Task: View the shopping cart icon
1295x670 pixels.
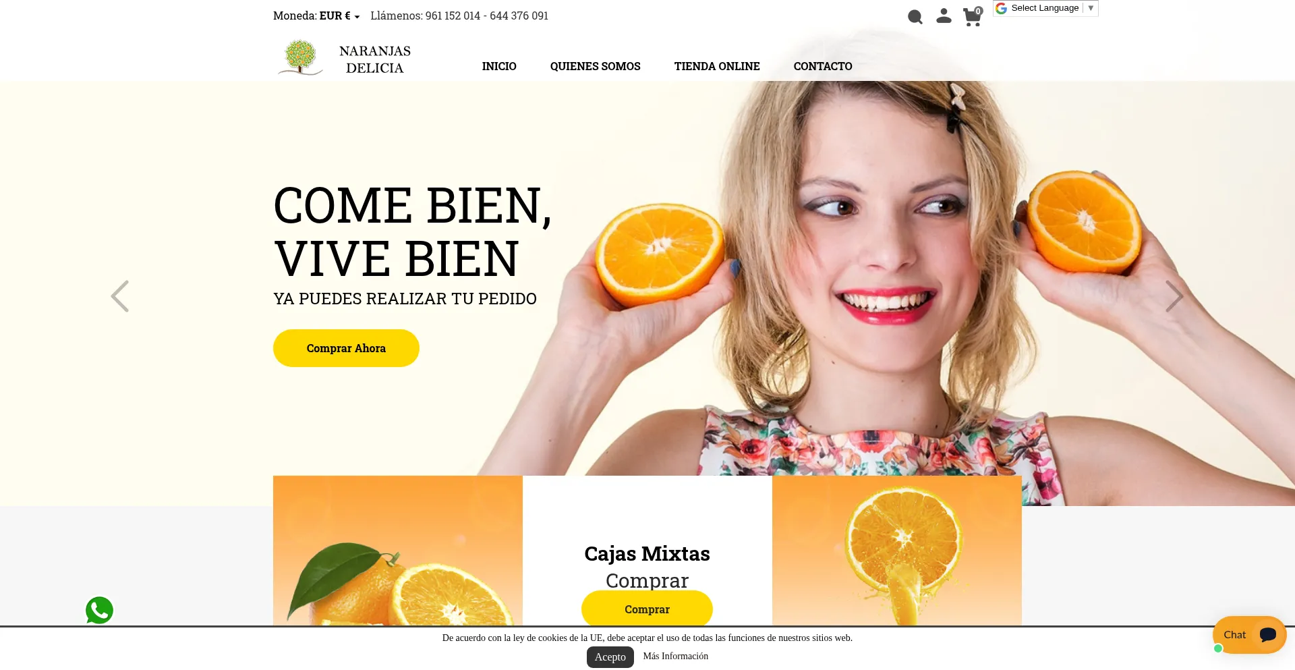Action: (x=973, y=16)
